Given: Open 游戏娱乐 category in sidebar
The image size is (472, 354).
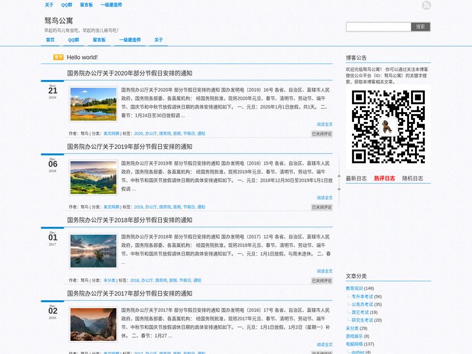Looking at the screenshot, I should click(354, 336).
